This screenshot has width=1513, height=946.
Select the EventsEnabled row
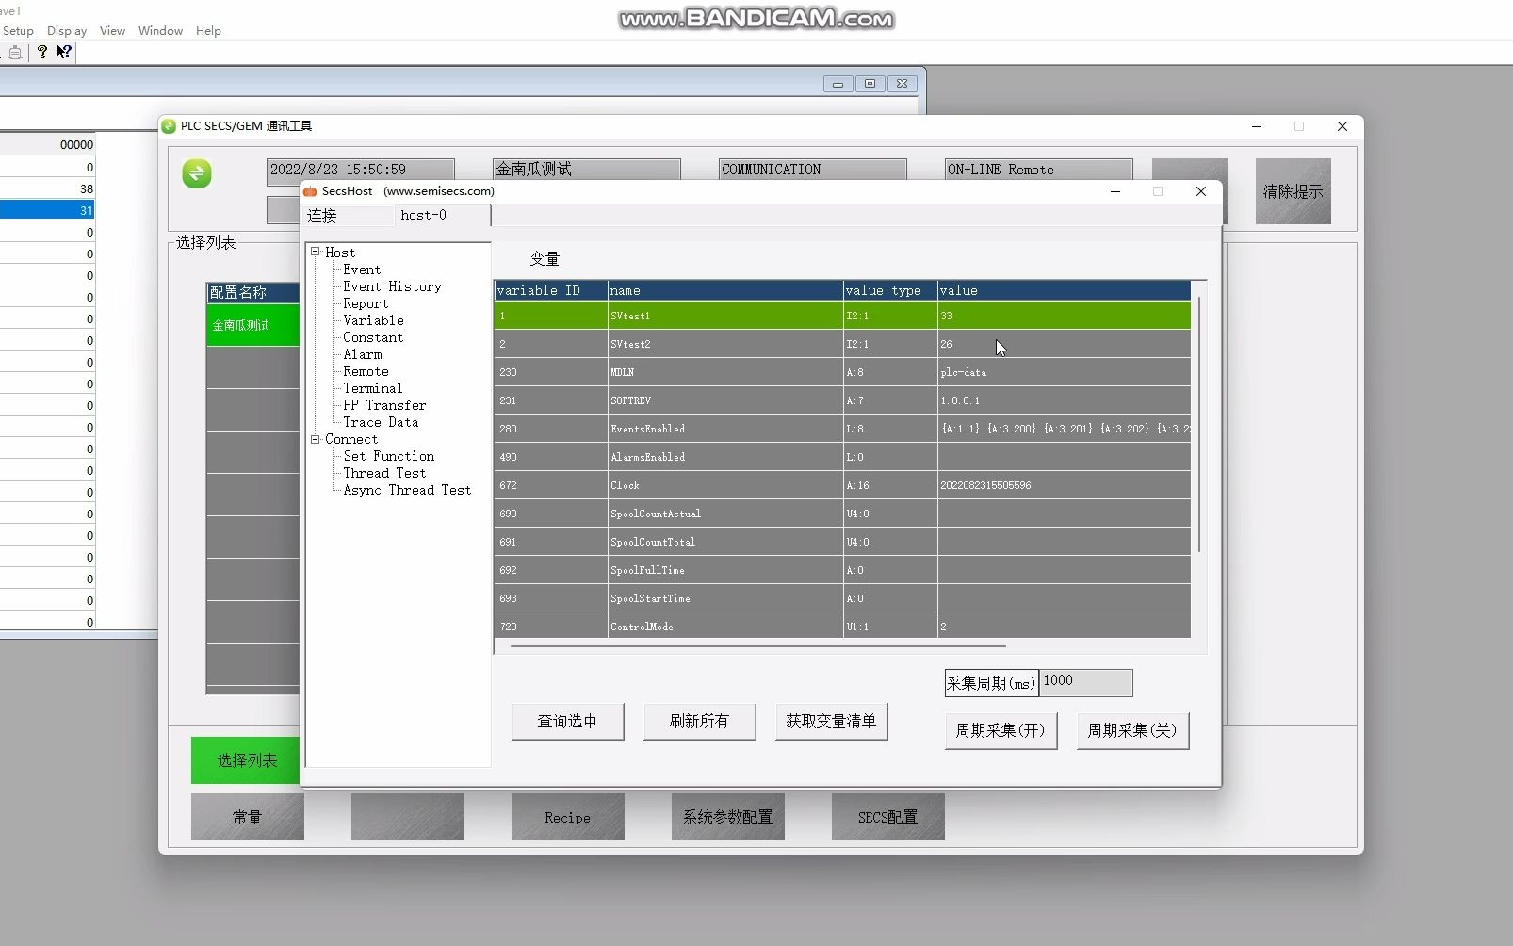(x=842, y=429)
